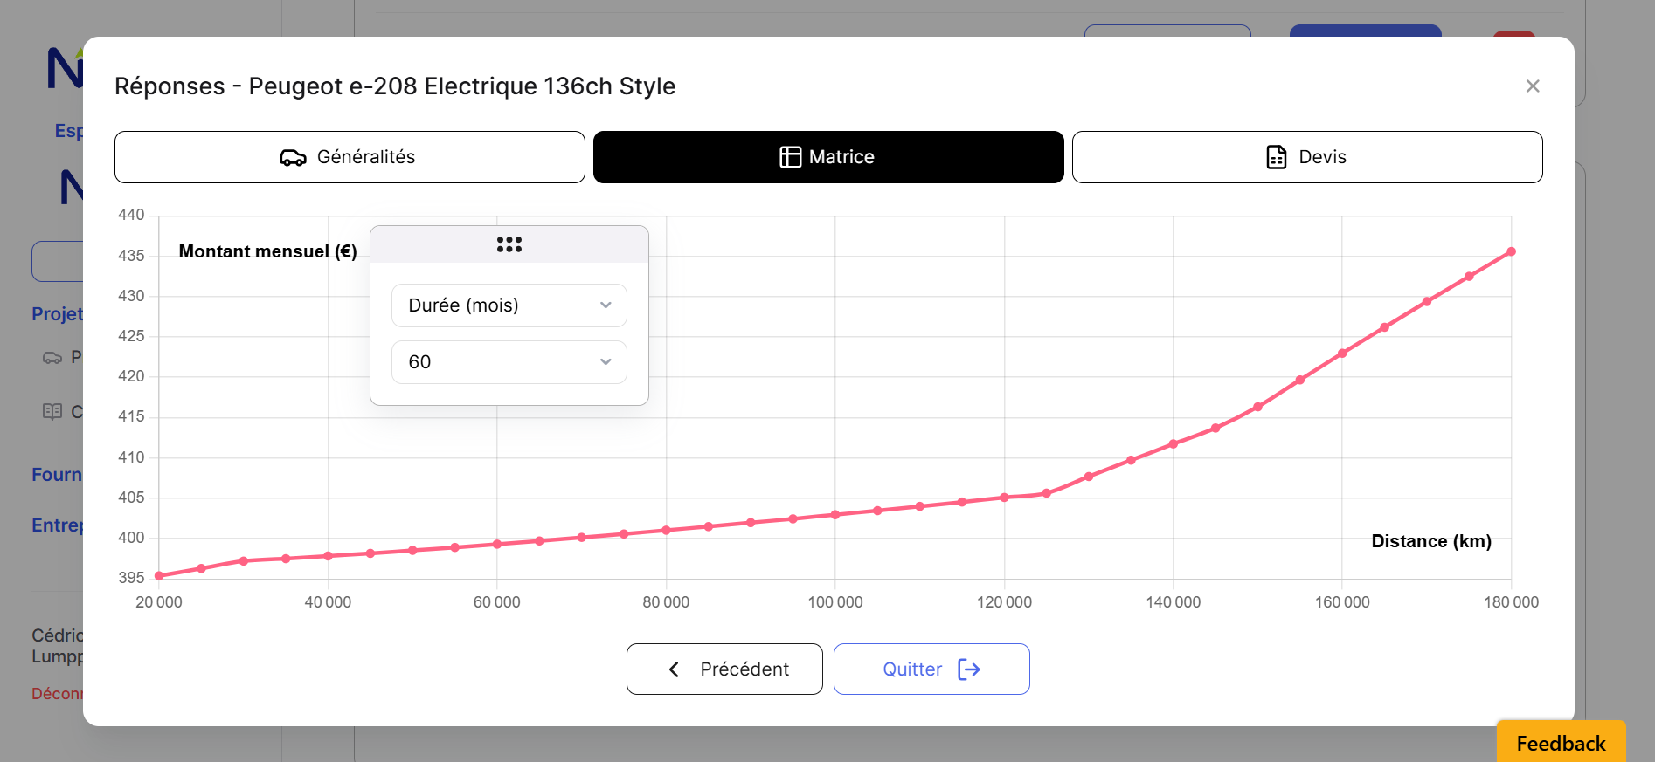
Task: Click the chart data point at 20 000 km
Action: coord(159,576)
